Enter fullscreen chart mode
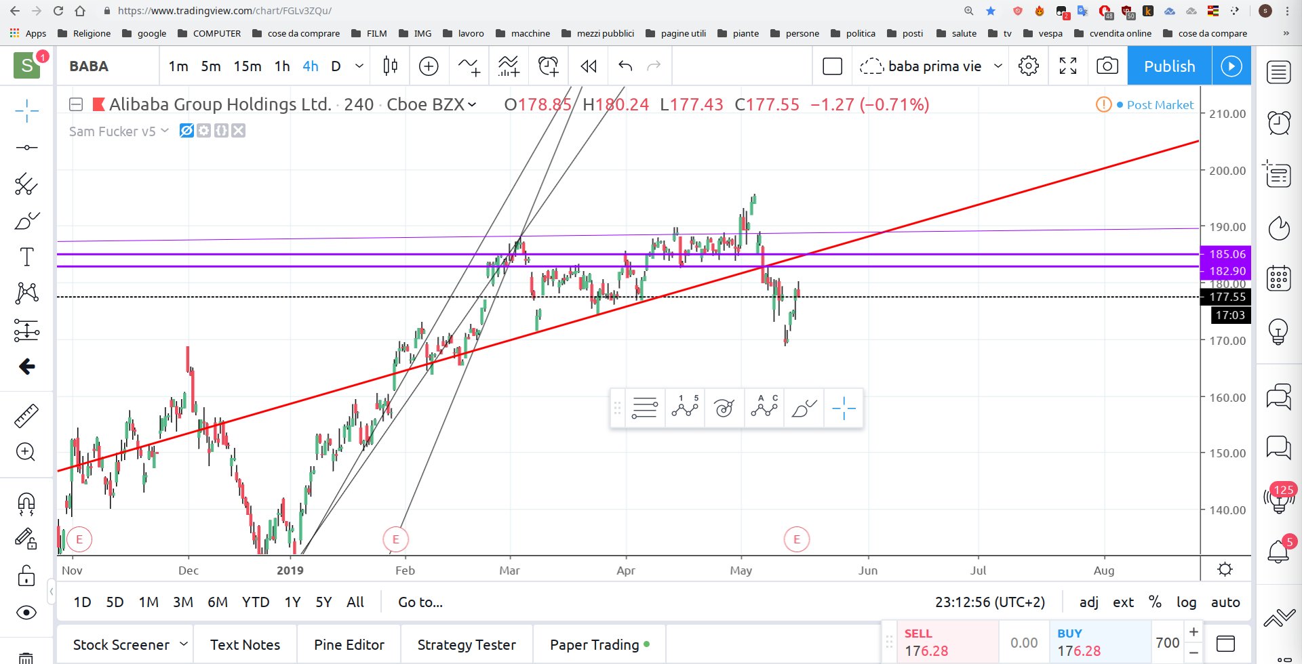1302x664 pixels. [x=1068, y=66]
